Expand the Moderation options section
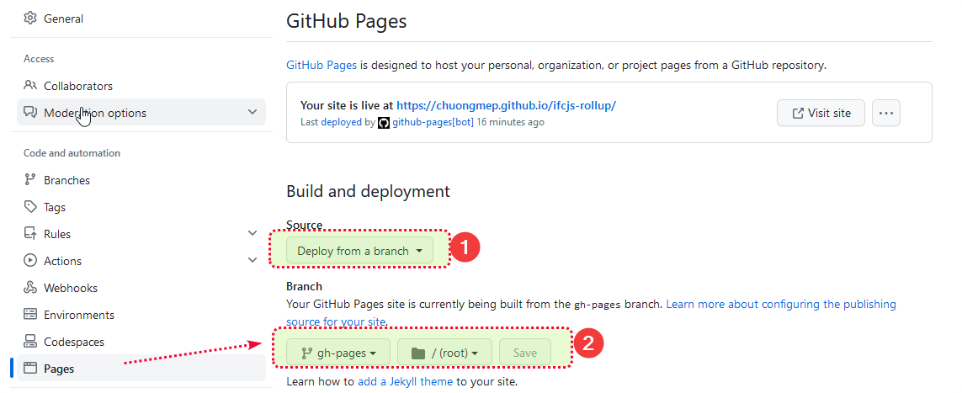Screen dimensions: 962x393 (252, 113)
